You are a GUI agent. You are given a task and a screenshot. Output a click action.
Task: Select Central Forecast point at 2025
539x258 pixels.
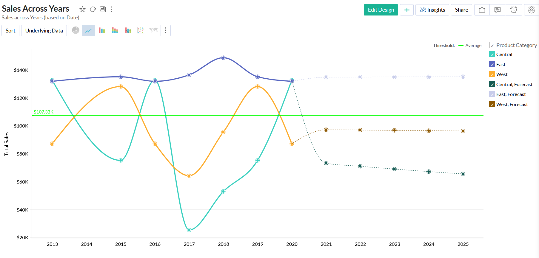463,174
